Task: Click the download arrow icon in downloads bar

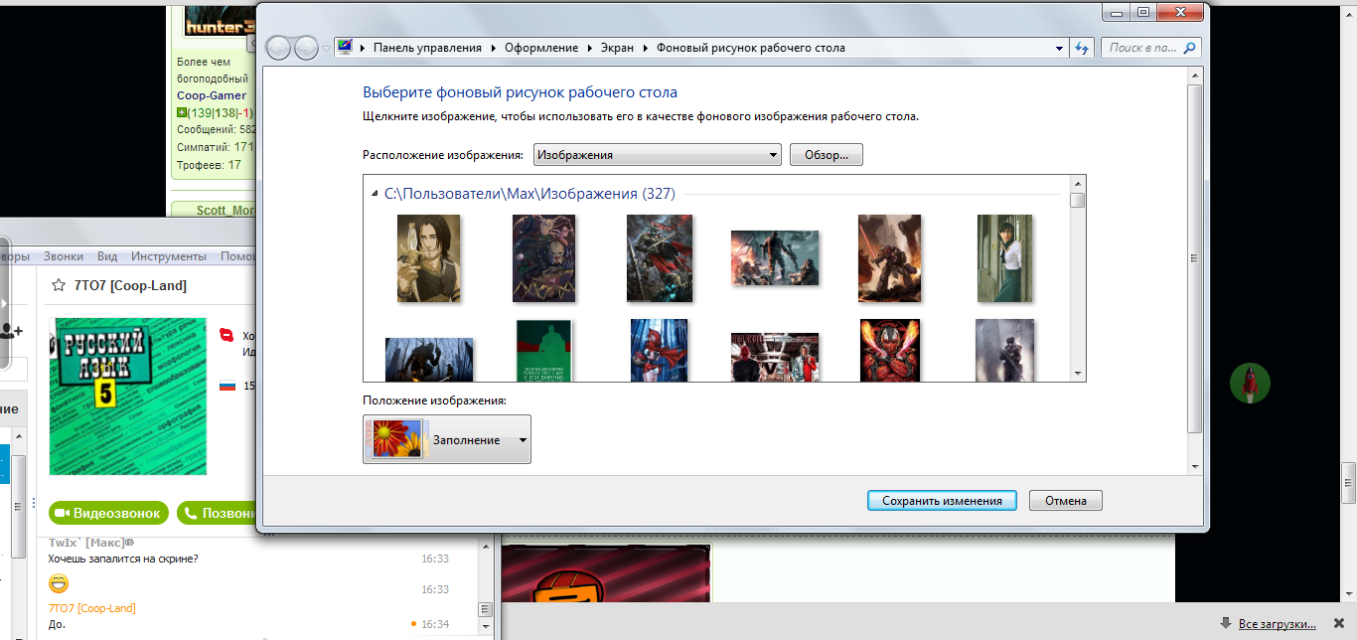Action: coord(1227,623)
